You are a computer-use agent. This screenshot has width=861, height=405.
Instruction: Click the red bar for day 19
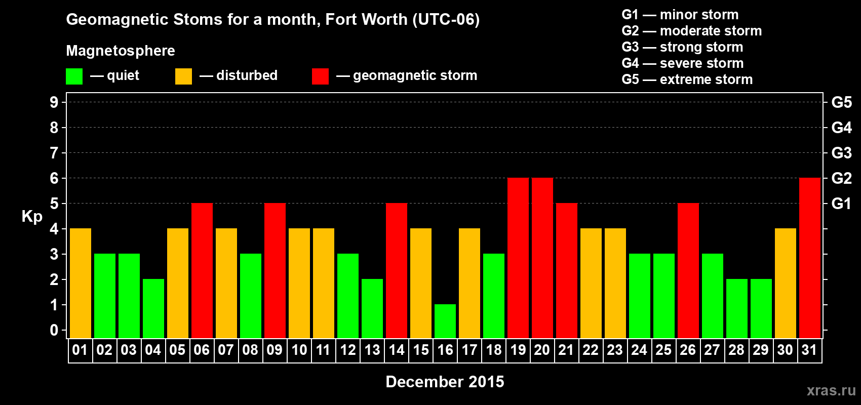pyautogui.click(x=518, y=258)
